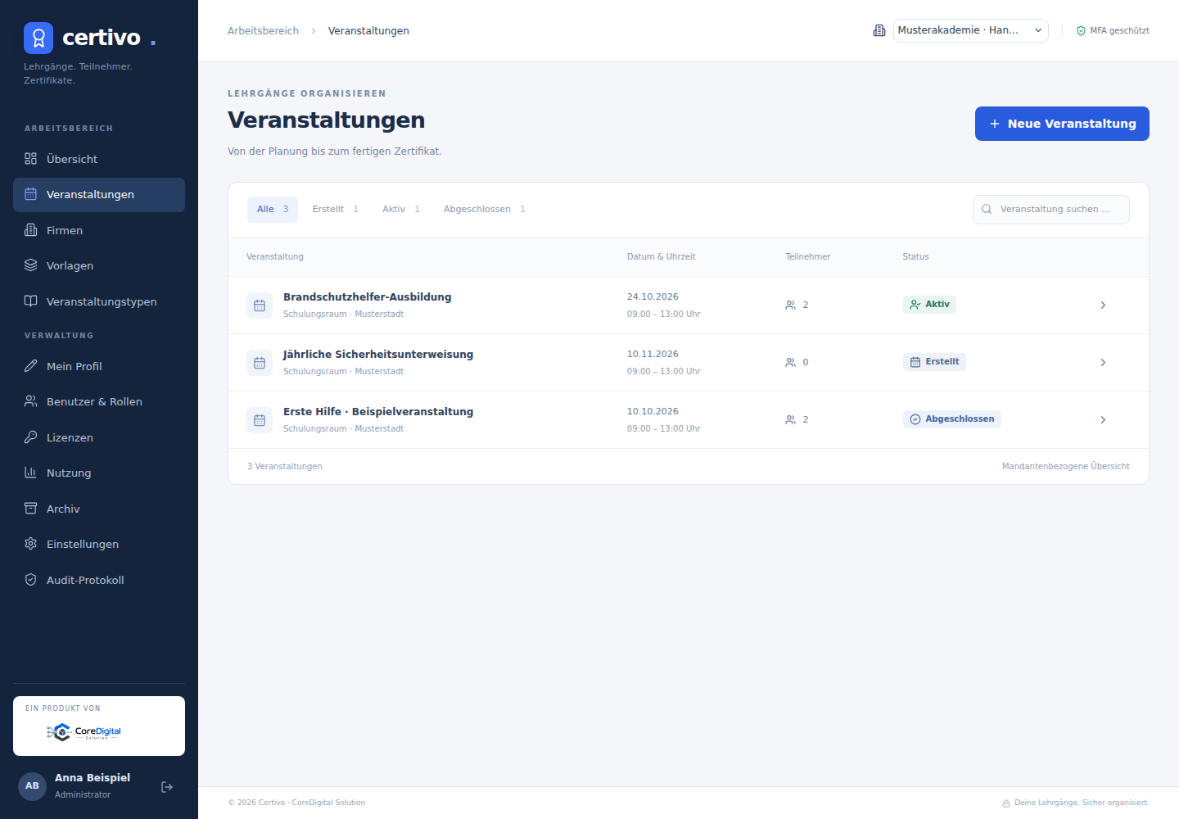
Task: Click the Arbeitsbereich breadcrumb link
Action: pyautogui.click(x=263, y=31)
